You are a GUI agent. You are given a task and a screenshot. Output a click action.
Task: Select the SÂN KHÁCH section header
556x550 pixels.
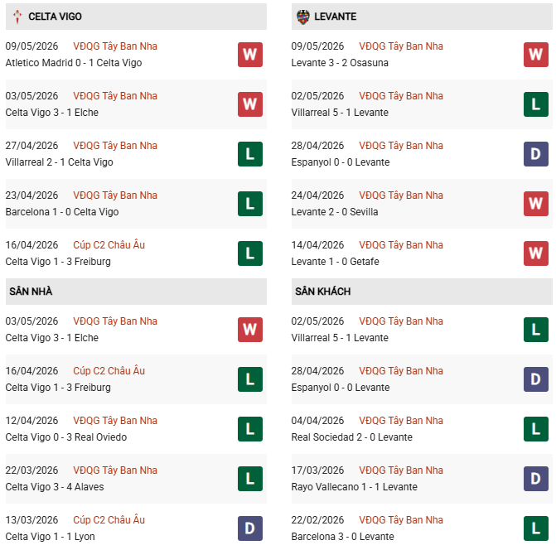422,292
